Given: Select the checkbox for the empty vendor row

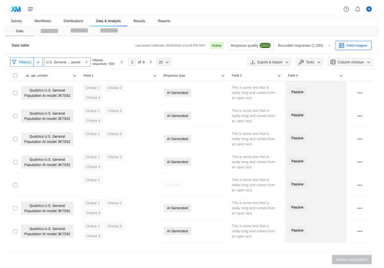Looking at the screenshot, I should (x=15, y=185).
